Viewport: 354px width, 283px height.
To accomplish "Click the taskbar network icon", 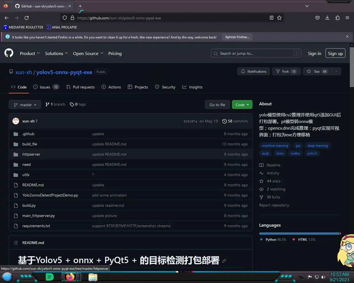I will [x=317, y=277].
